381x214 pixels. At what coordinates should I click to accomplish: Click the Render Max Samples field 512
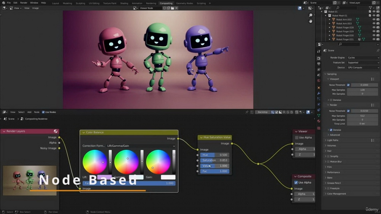362,116
